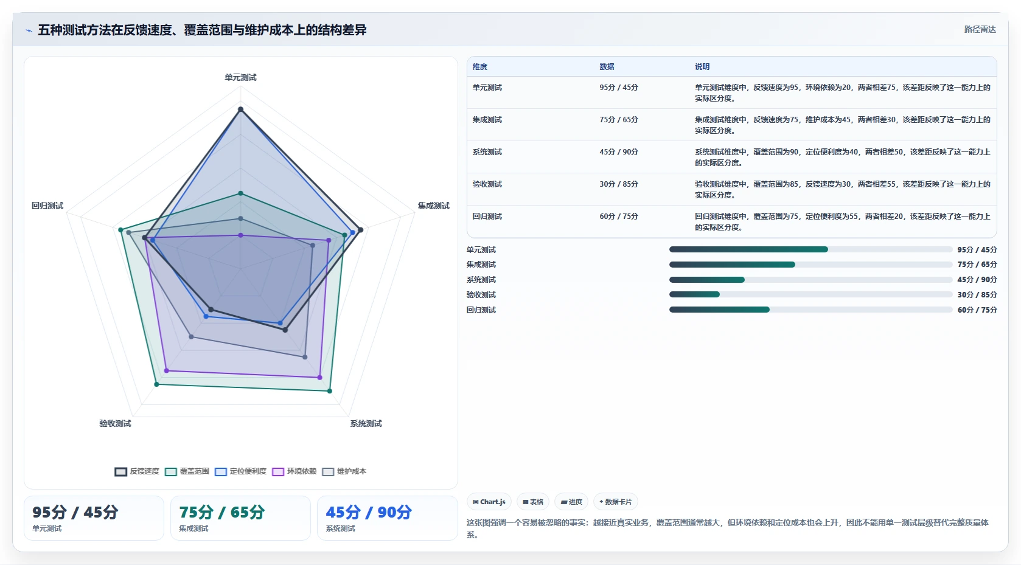Click the 反馈速度 data point on 集成测试 axis
The height and width of the screenshot is (565, 1021).
click(361, 230)
